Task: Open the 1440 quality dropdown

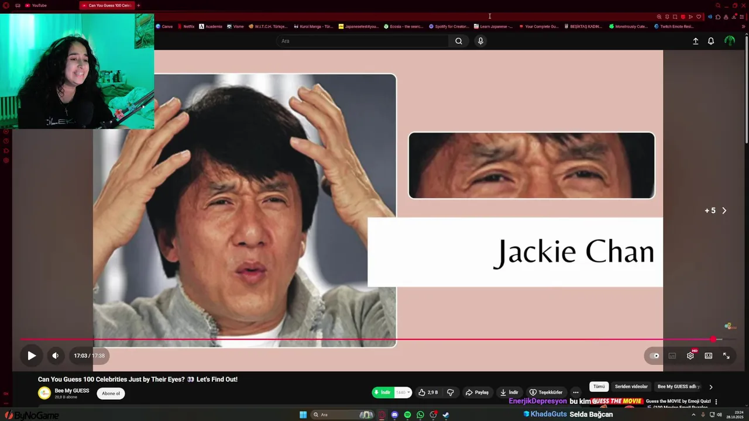Action: (x=403, y=392)
